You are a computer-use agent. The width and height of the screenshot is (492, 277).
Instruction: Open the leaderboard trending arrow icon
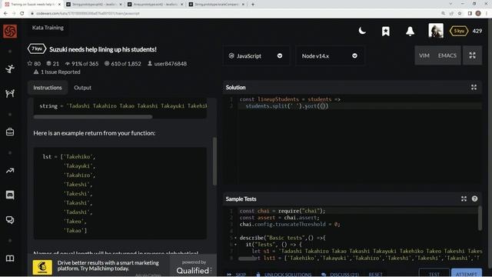coord(10,171)
